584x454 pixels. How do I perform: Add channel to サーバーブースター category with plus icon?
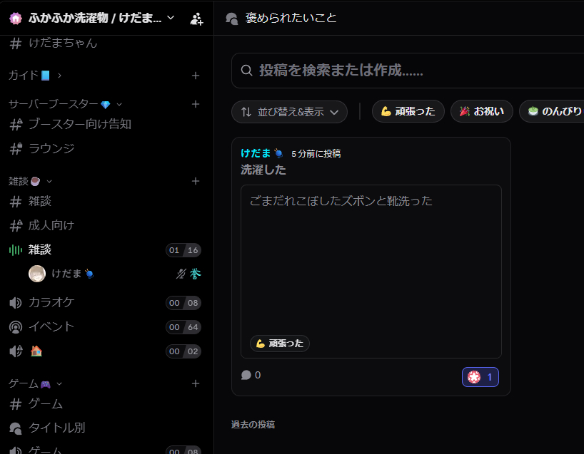click(x=196, y=104)
